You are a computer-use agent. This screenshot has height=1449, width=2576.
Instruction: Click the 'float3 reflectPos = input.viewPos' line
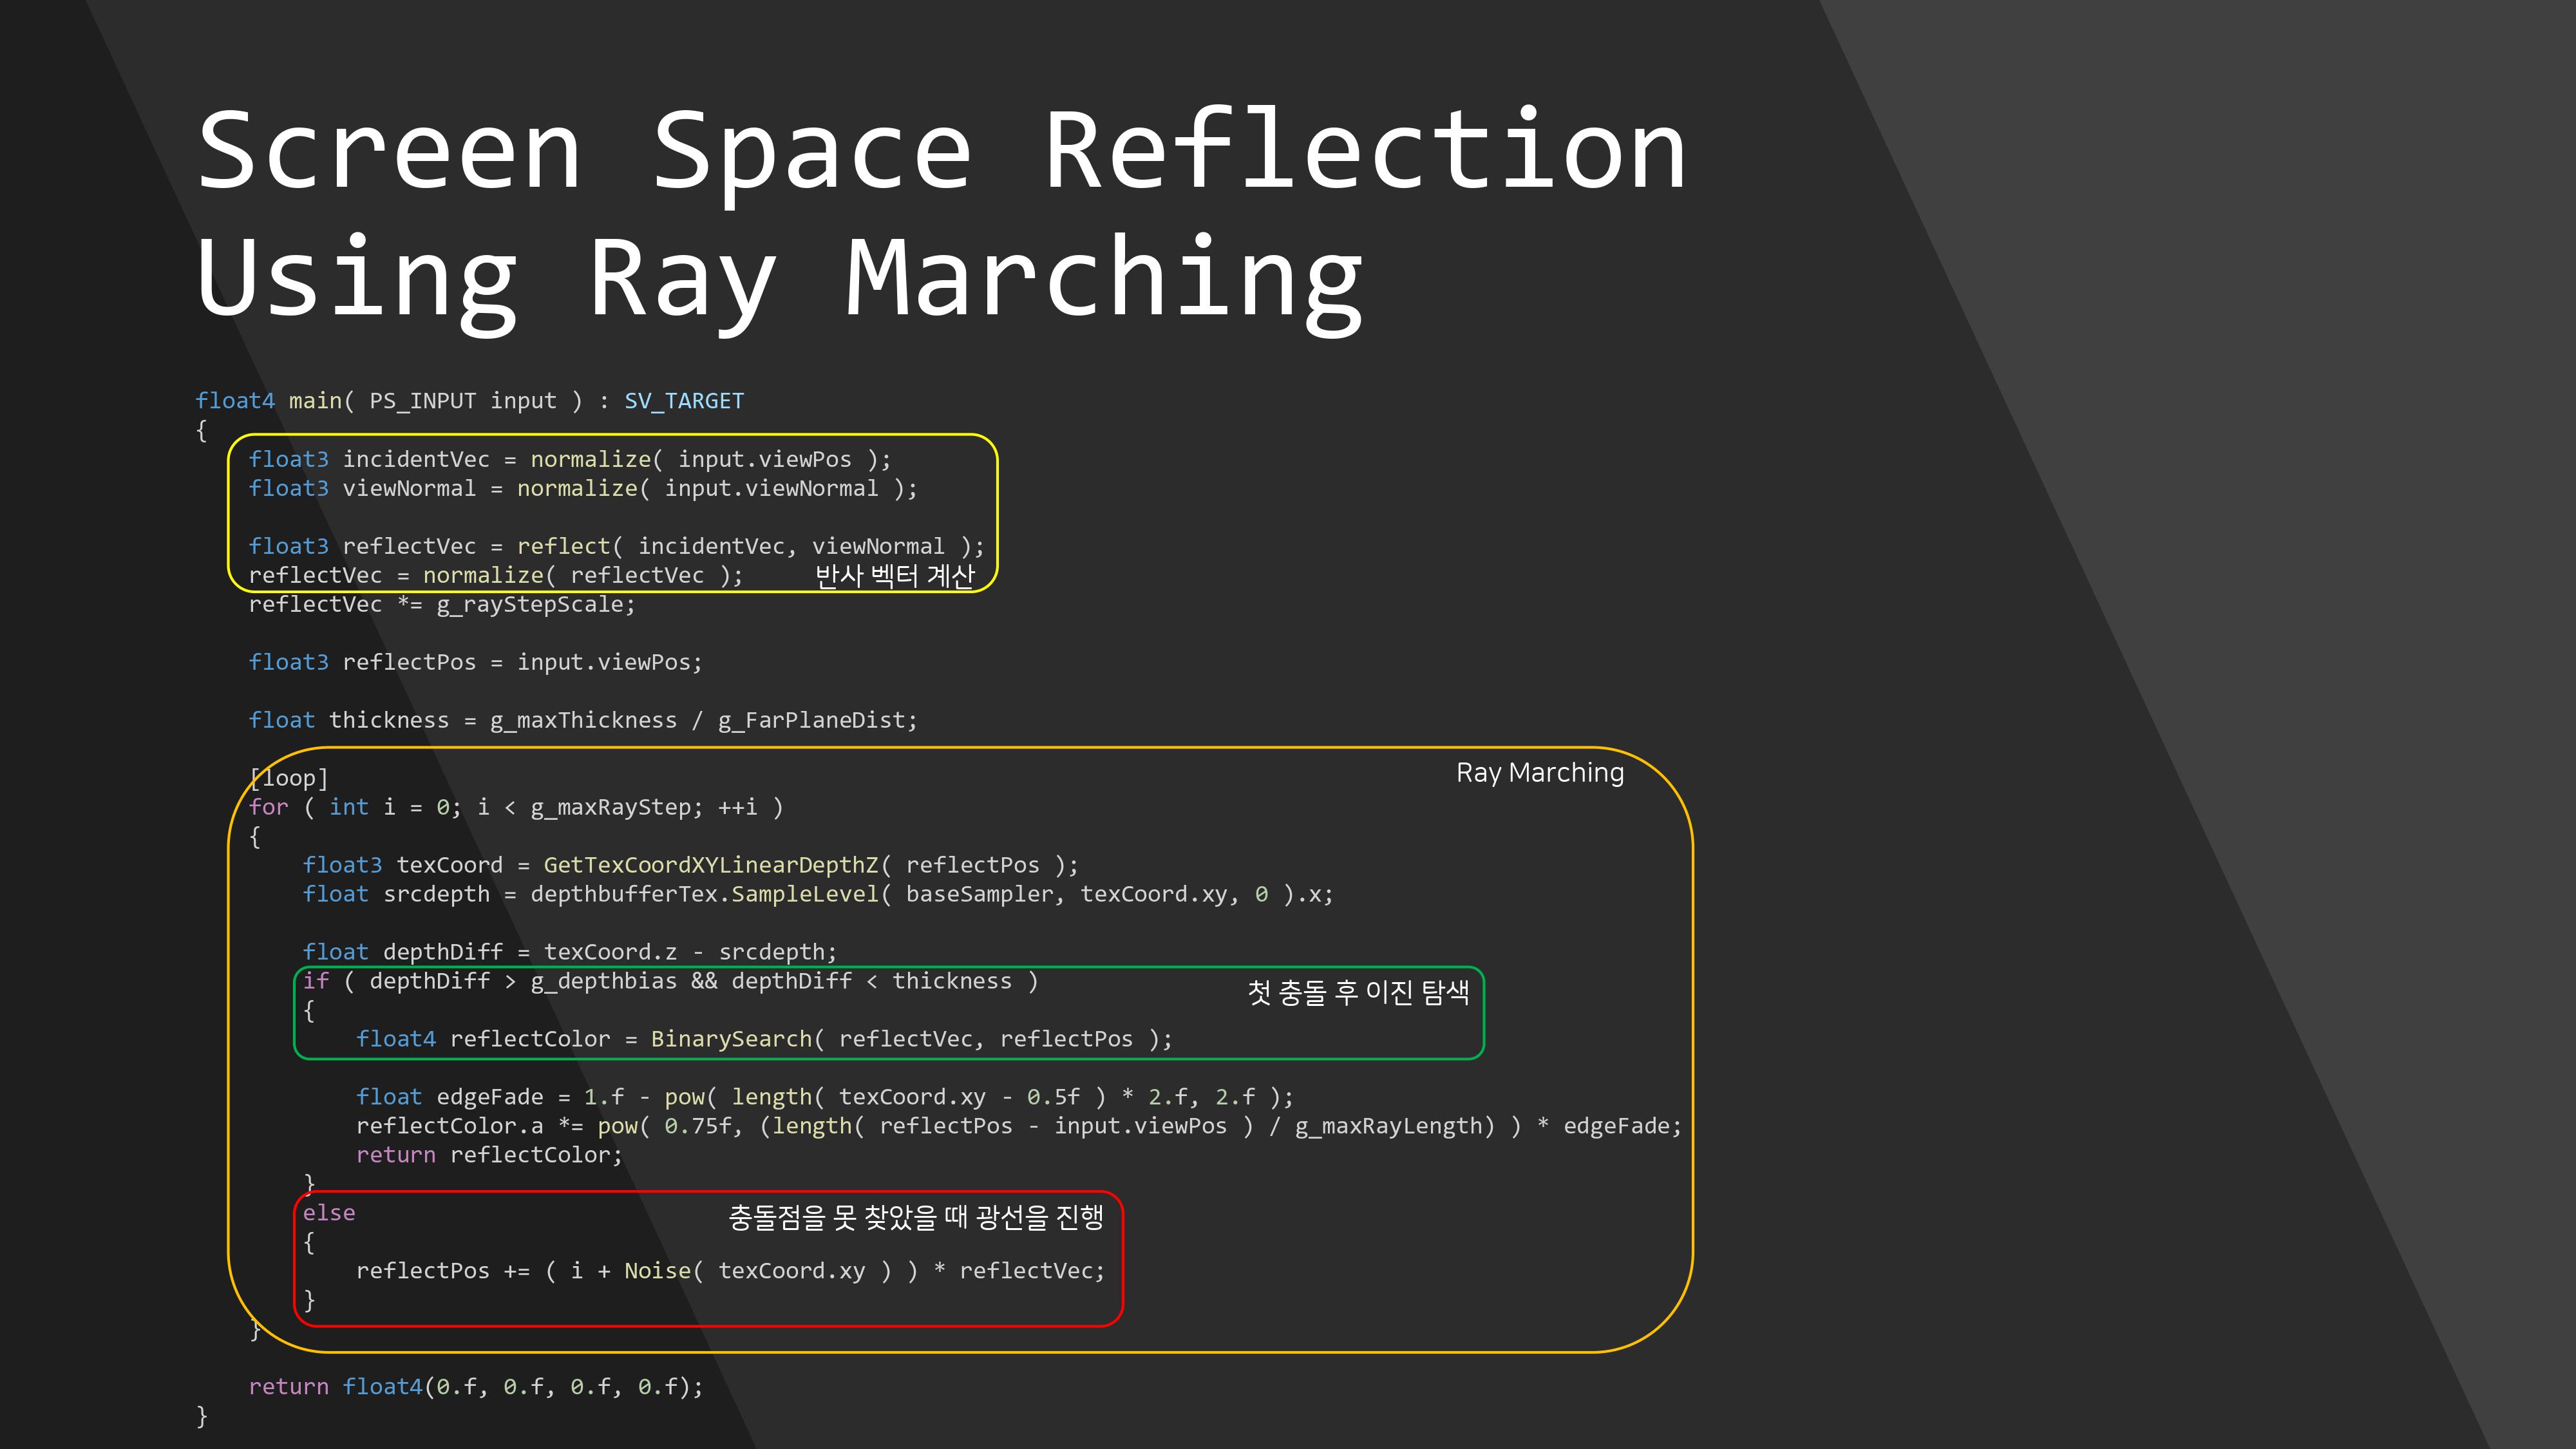tap(475, 662)
